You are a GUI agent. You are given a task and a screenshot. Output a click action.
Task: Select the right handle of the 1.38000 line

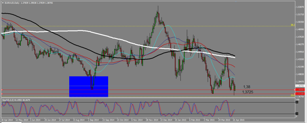294,90
